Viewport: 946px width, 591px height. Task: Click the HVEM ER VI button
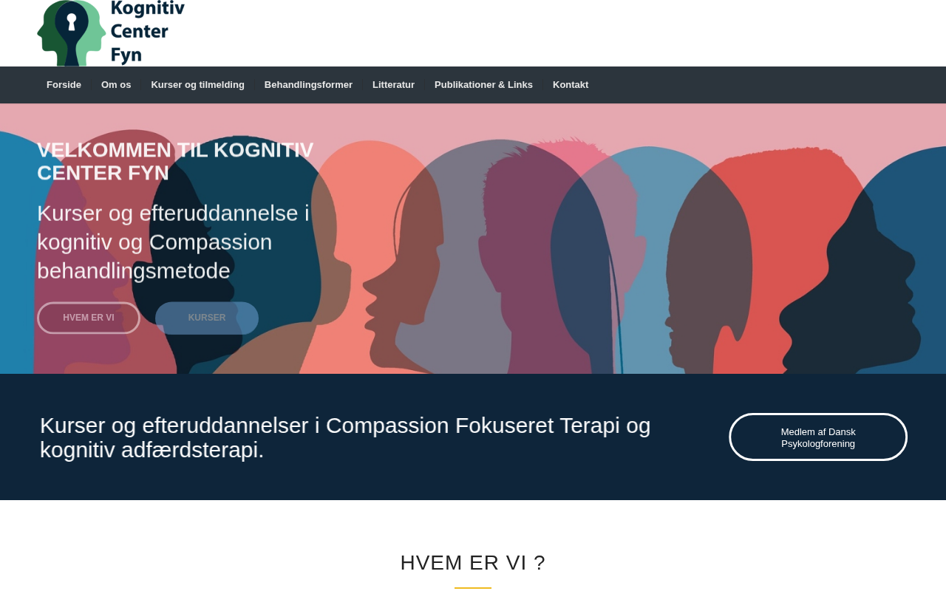coord(89,318)
